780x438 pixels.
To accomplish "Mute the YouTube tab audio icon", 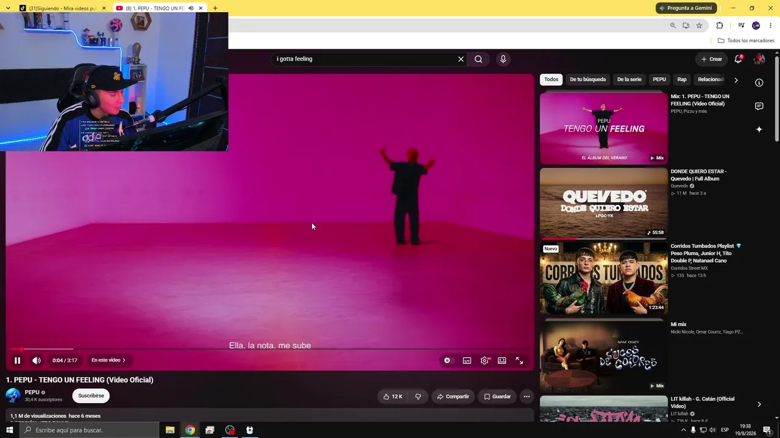I will tap(191, 9).
